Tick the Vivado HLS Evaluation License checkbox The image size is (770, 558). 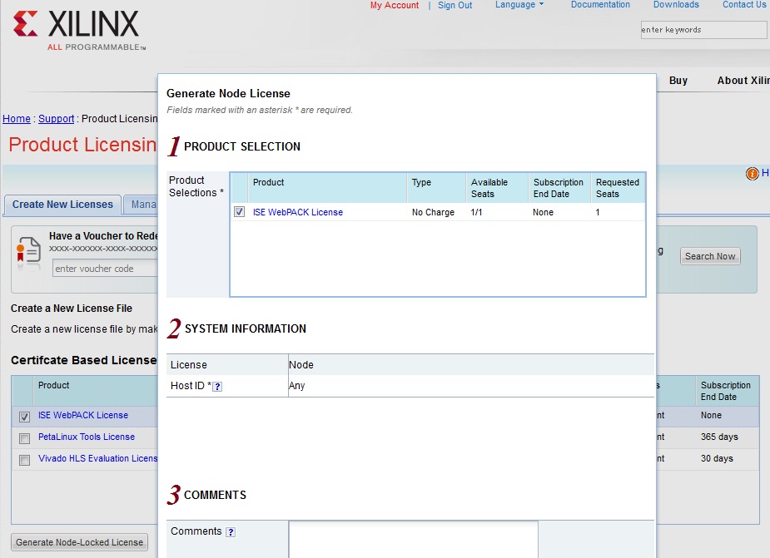[24, 460]
